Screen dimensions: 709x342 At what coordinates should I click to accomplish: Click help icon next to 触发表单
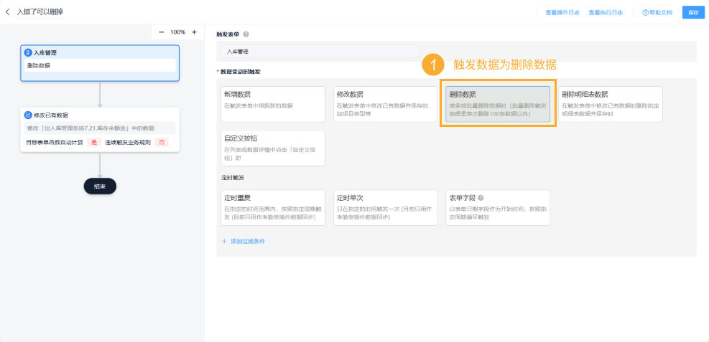(246, 34)
